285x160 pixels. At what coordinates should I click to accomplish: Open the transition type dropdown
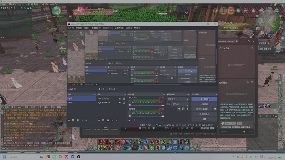(178, 99)
